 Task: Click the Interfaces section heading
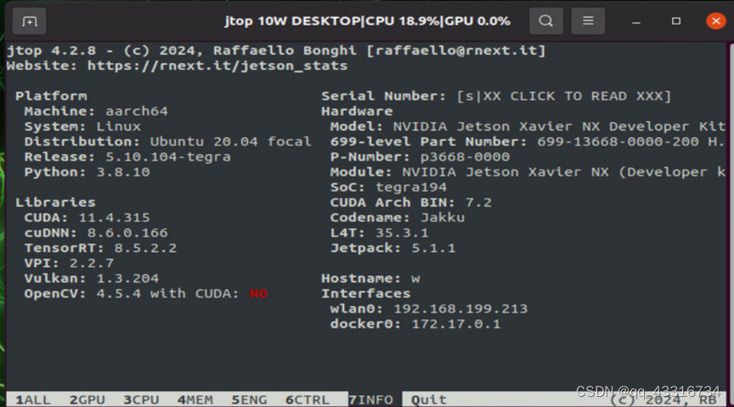366,293
